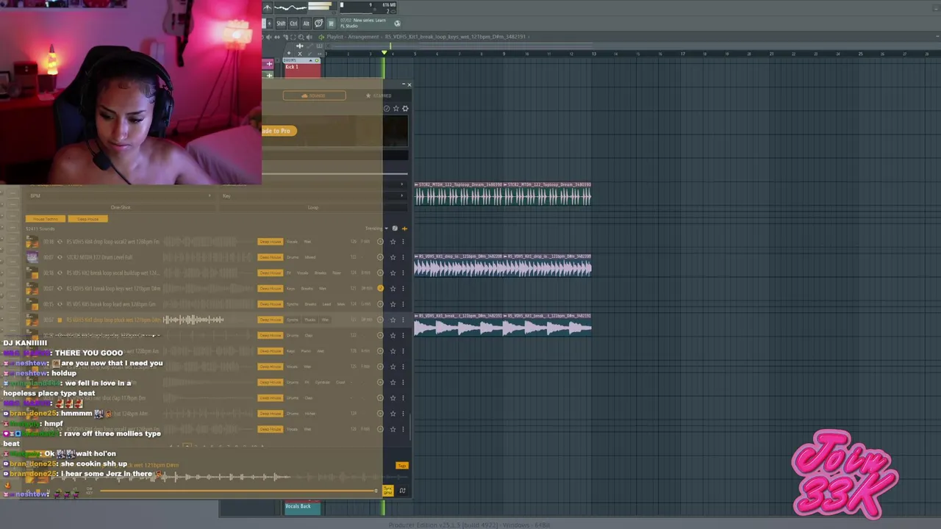Select 'RS VDH5 Kit1 break loop keys' sound

pos(112,288)
